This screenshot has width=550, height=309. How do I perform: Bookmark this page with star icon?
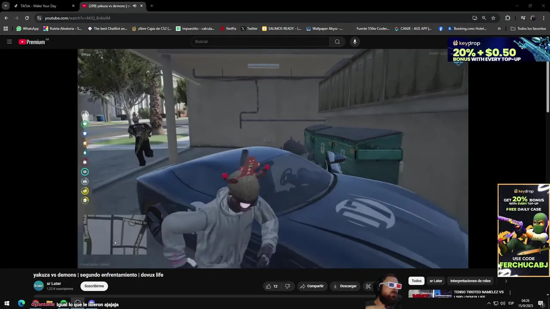(493, 18)
